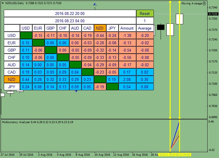Click the blue arrow marker at chart top
The width and height of the screenshot is (219, 158).
95,4
